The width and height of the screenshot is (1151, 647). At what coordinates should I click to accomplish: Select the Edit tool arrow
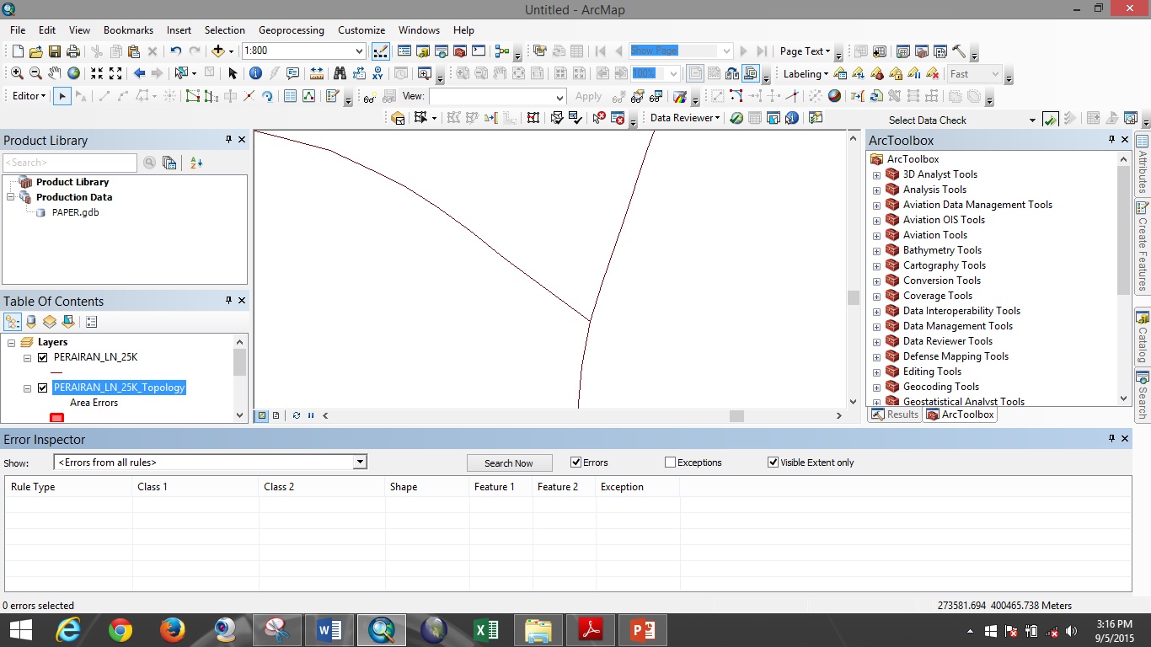tap(62, 96)
